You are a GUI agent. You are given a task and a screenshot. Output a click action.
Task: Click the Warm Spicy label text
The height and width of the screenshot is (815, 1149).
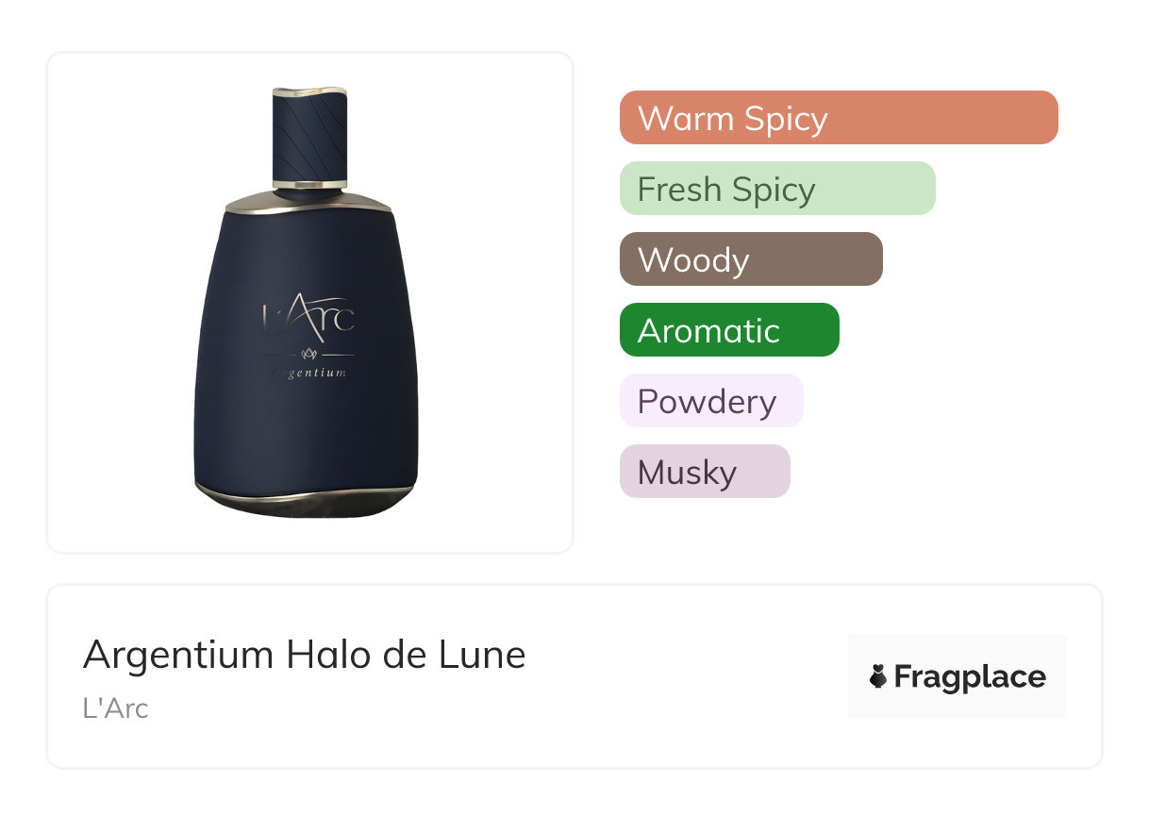tap(733, 119)
